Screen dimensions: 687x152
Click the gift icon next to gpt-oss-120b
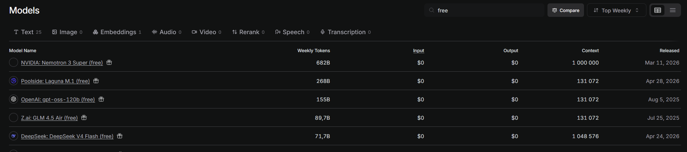coord(101,99)
